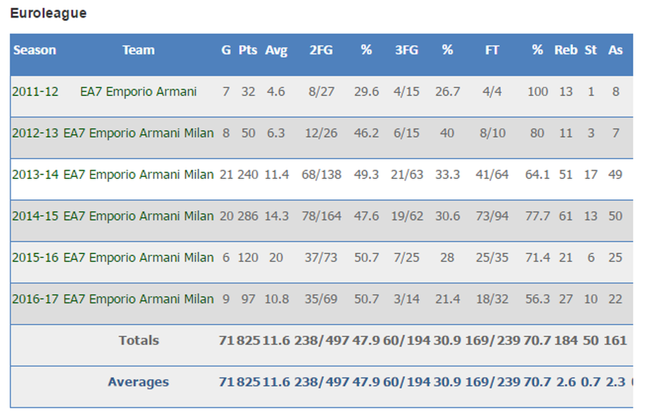Click the Totals row label
This screenshot has height=411, width=648.
pyautogui.click(x=139, y=340)
